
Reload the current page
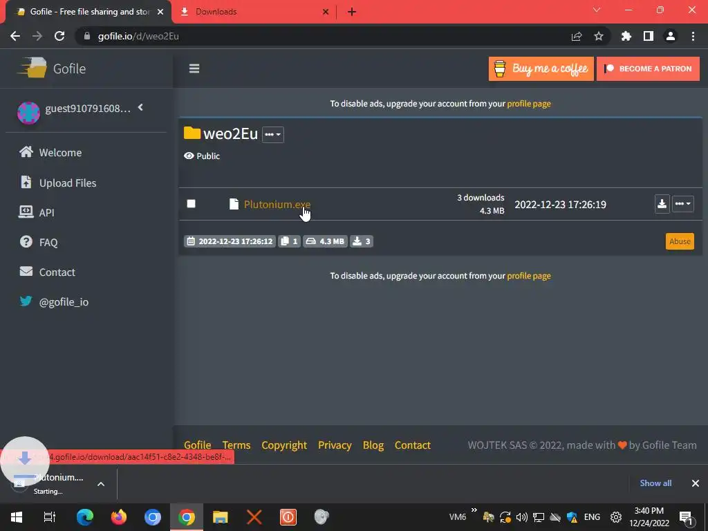(59, 36)
